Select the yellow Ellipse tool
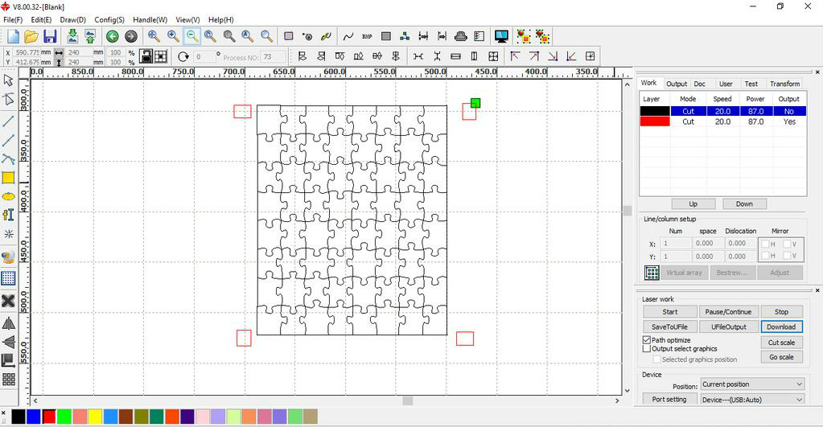The width and height of the screenshot is (823, 427). click(x=8, y=197)
